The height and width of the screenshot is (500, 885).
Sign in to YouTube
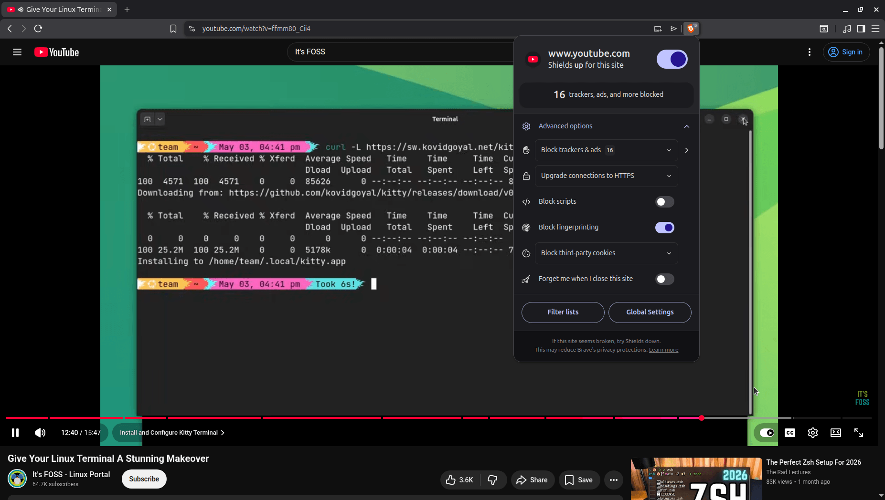[846, 52]
